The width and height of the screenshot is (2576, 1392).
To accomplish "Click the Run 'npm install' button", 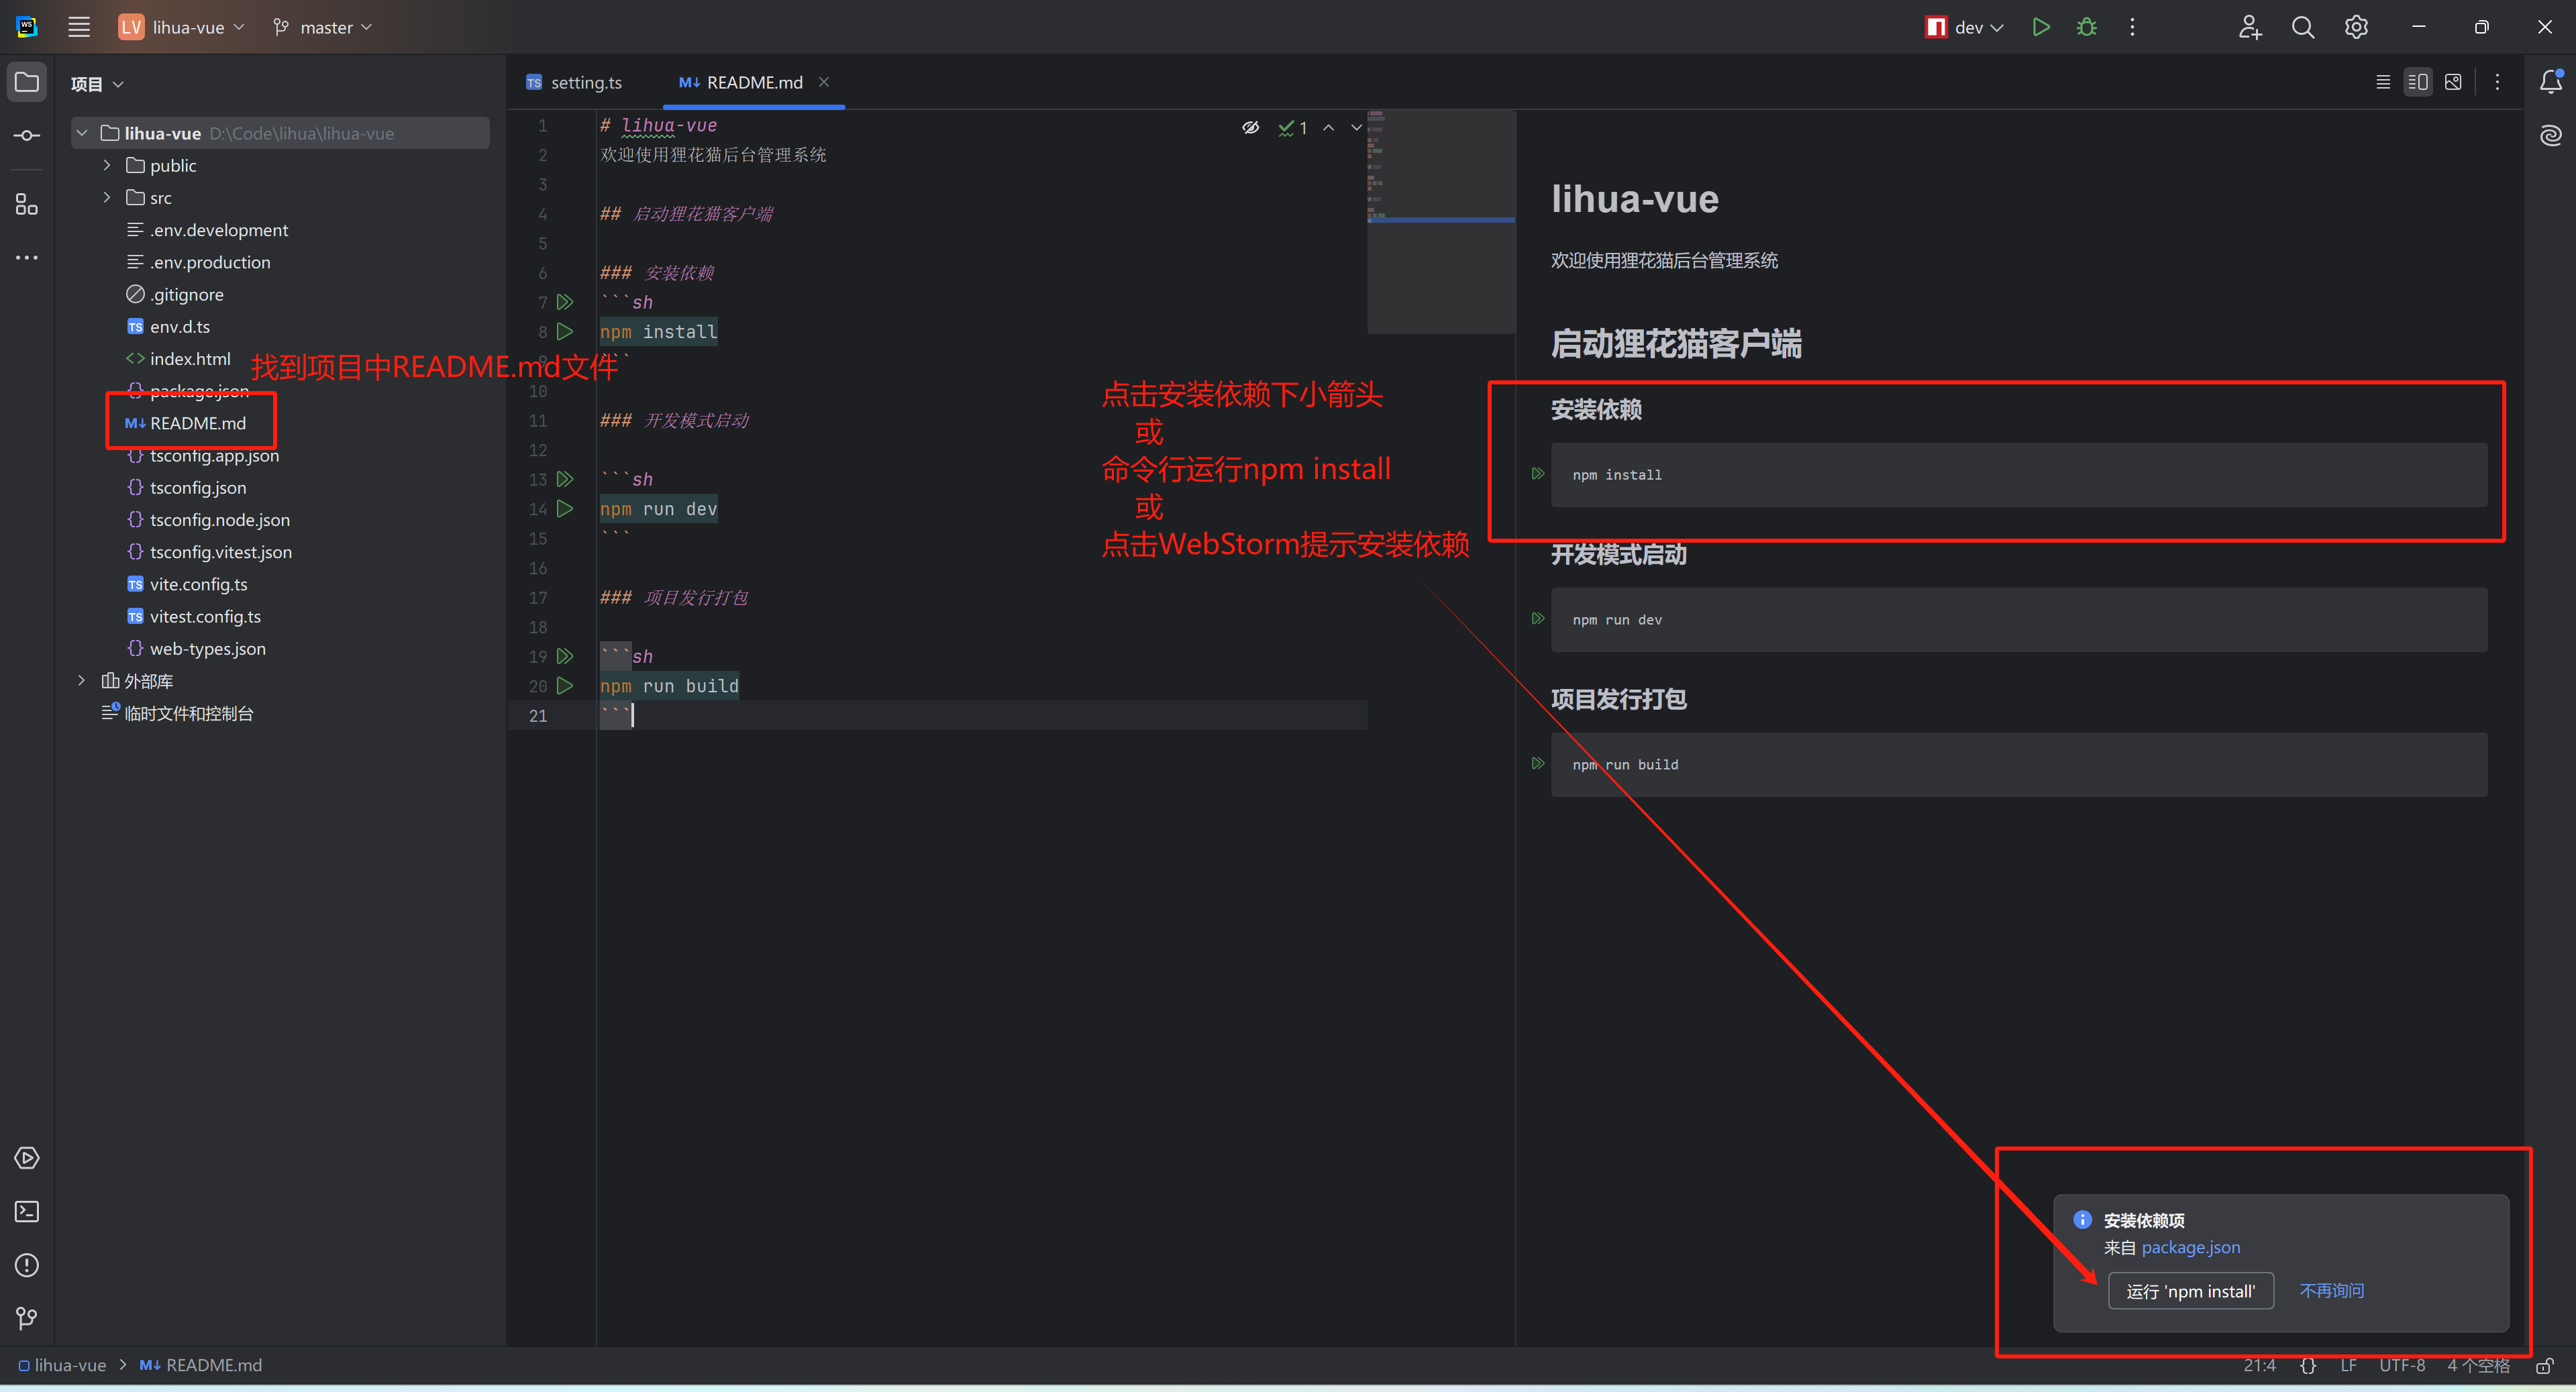I will tap(2190, 1291).
